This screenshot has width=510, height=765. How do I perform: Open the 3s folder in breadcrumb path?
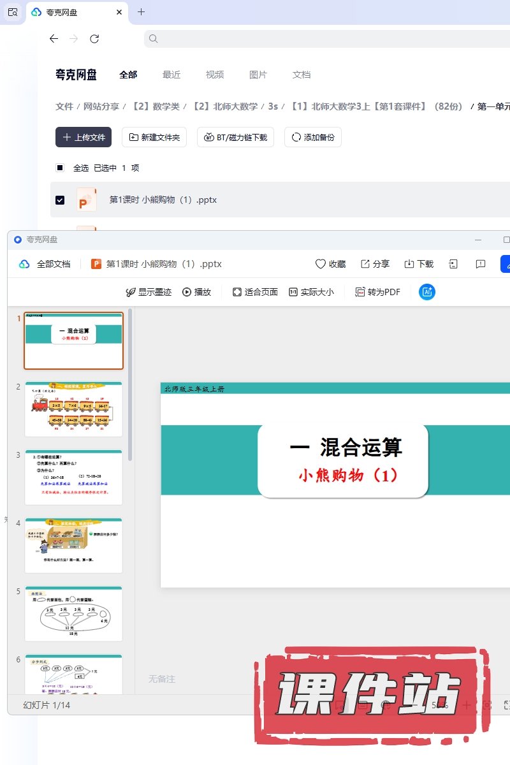(x=273, y=106)
